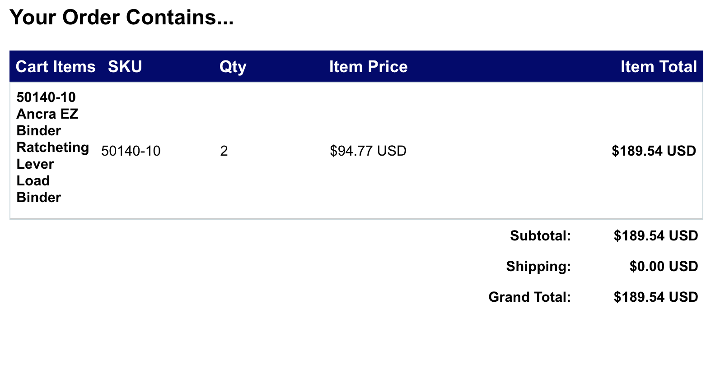
Task: Select the Grand Total amount $189.54 USD
Action: pos(655,297)
